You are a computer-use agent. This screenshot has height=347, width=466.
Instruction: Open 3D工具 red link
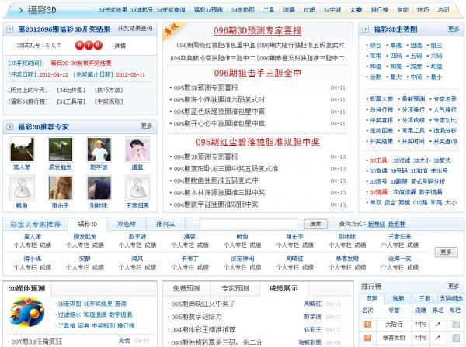(x=378, y=160)
